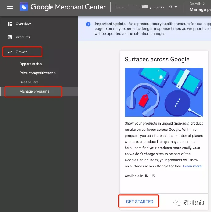Click the Growth breadcrumb link in header
Image resolution: width=211 pixels, height=212 pixels.
(x=195, y=4)
